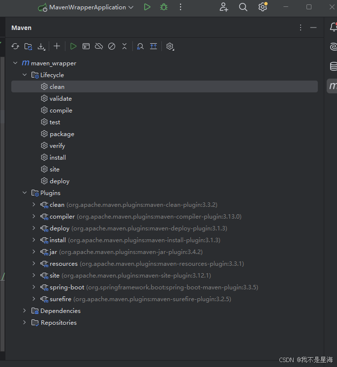Select the Lifecycle folder label
337x367 pixels.
pyautogui.click(x=52, y=75)
